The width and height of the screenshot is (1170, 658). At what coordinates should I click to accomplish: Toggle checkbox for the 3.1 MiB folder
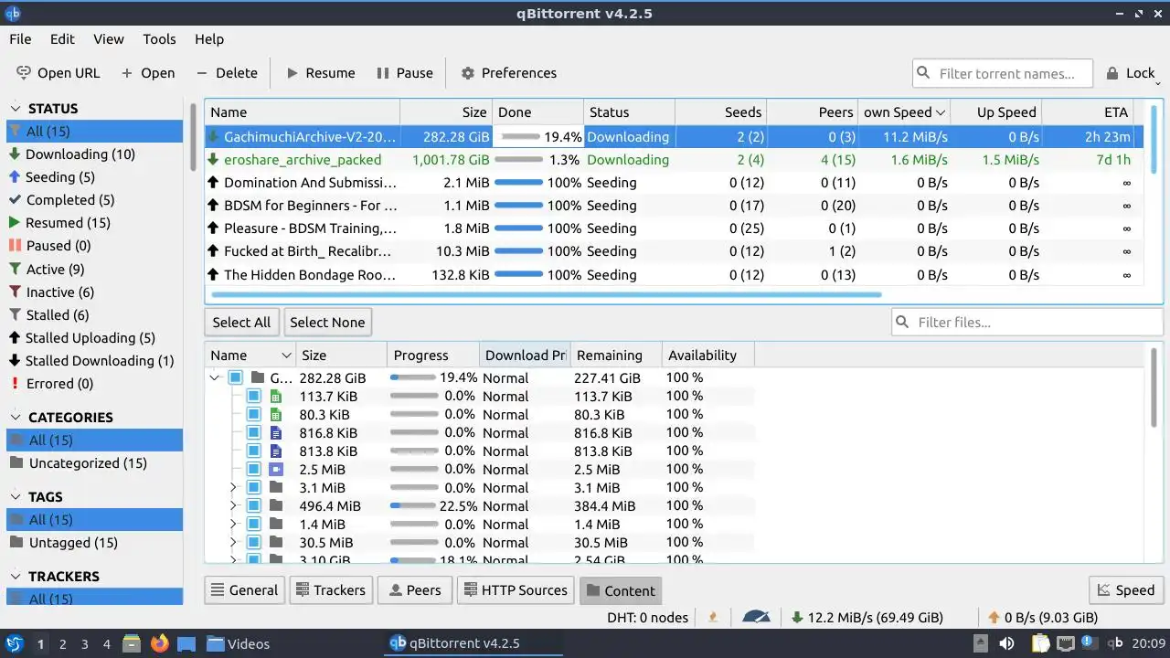[254, 488]
